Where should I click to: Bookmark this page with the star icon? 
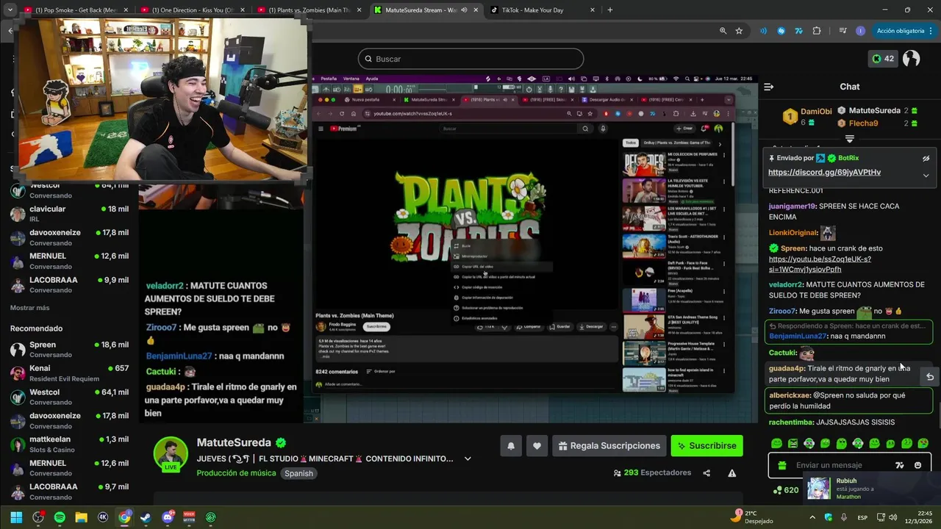click(739, 31)
